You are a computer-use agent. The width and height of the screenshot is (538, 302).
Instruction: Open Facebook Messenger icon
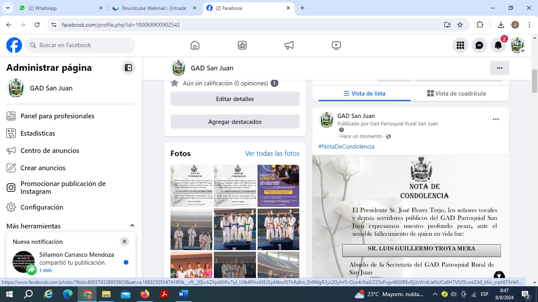click(x=479, y=45)
